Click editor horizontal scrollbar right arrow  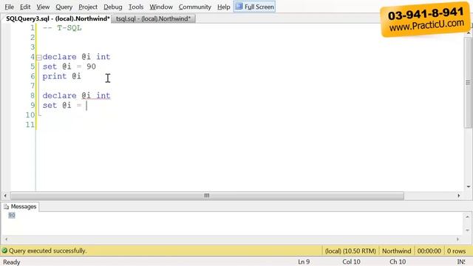pos(459,196)
